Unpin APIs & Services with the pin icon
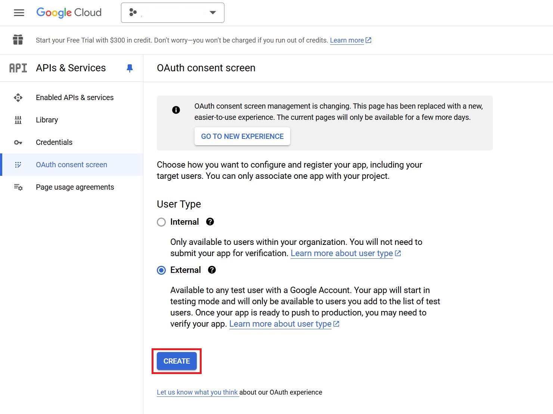The image size is (553, 414). pyautogui.click(x=130, y=68)
